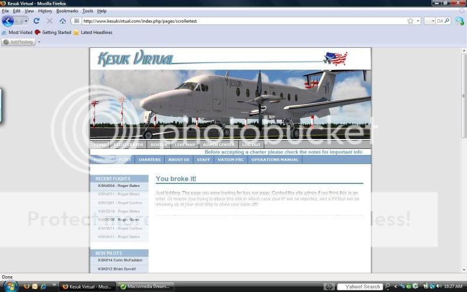
Task: Reload the page with the refresh icon
Action: (36, 21)
